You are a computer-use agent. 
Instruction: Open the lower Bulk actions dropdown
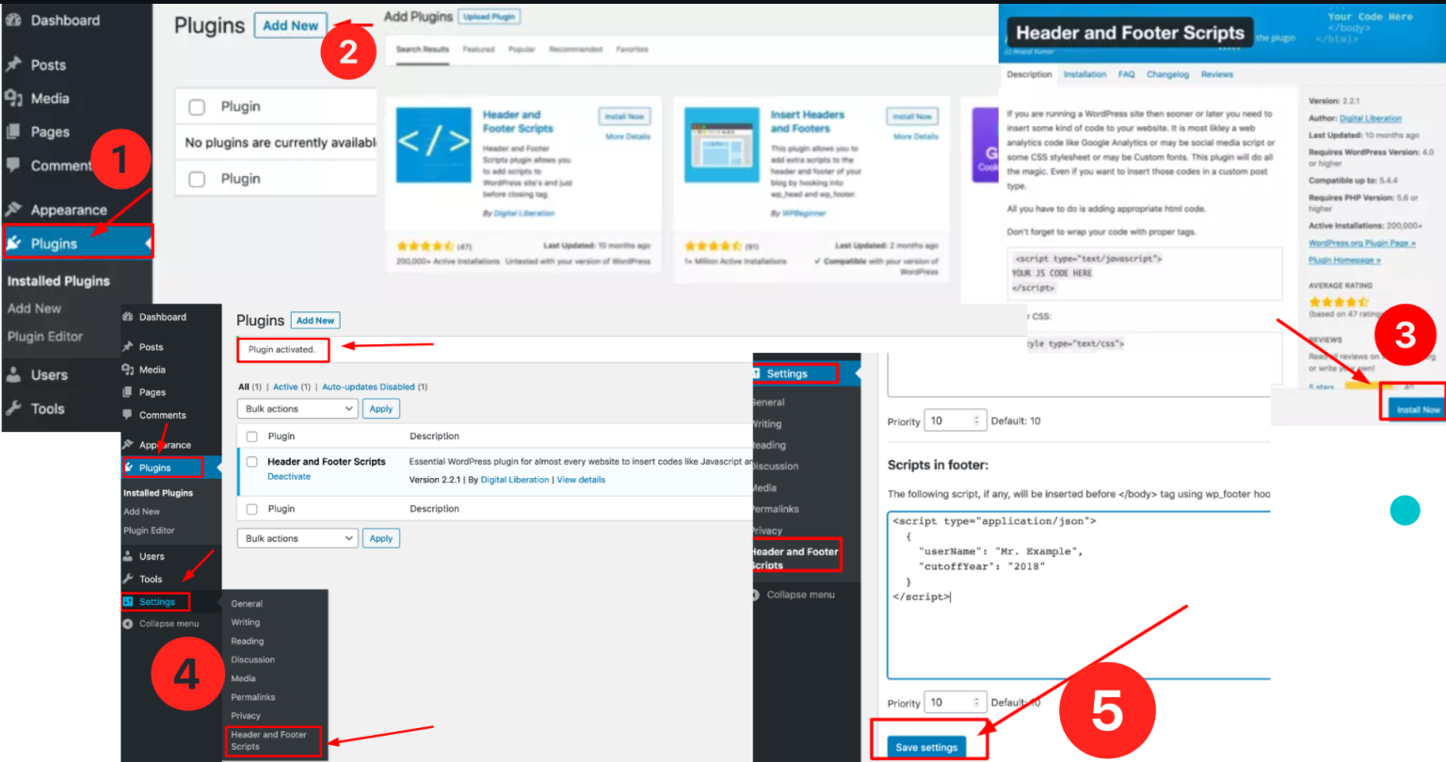coord(297,537)
